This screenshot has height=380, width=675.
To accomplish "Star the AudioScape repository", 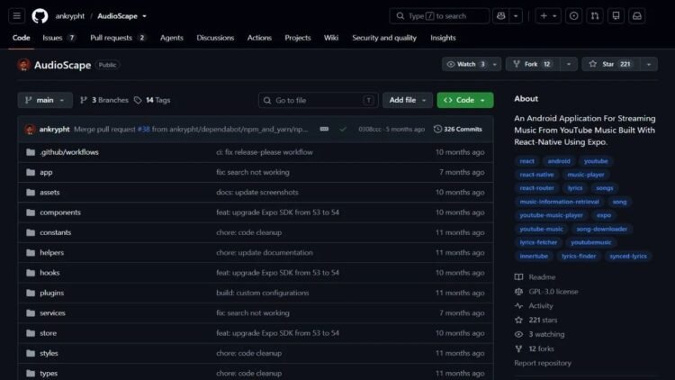I will tap(611, 64).
